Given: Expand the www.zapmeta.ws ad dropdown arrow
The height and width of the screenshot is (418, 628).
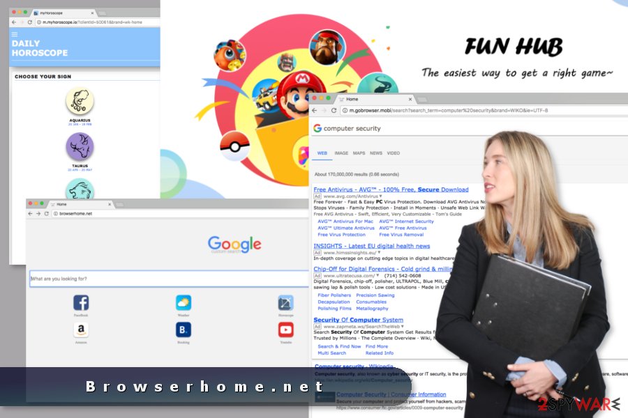Looking at the screenshot, I should coord(402,327).
